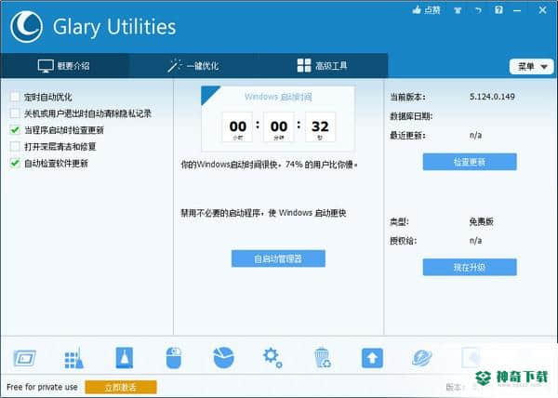Click the Windows 启动时间 boot time heading

(x=278, y=97)
